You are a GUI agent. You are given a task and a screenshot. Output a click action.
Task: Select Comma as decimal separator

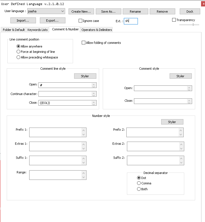(x=139, y=183)
